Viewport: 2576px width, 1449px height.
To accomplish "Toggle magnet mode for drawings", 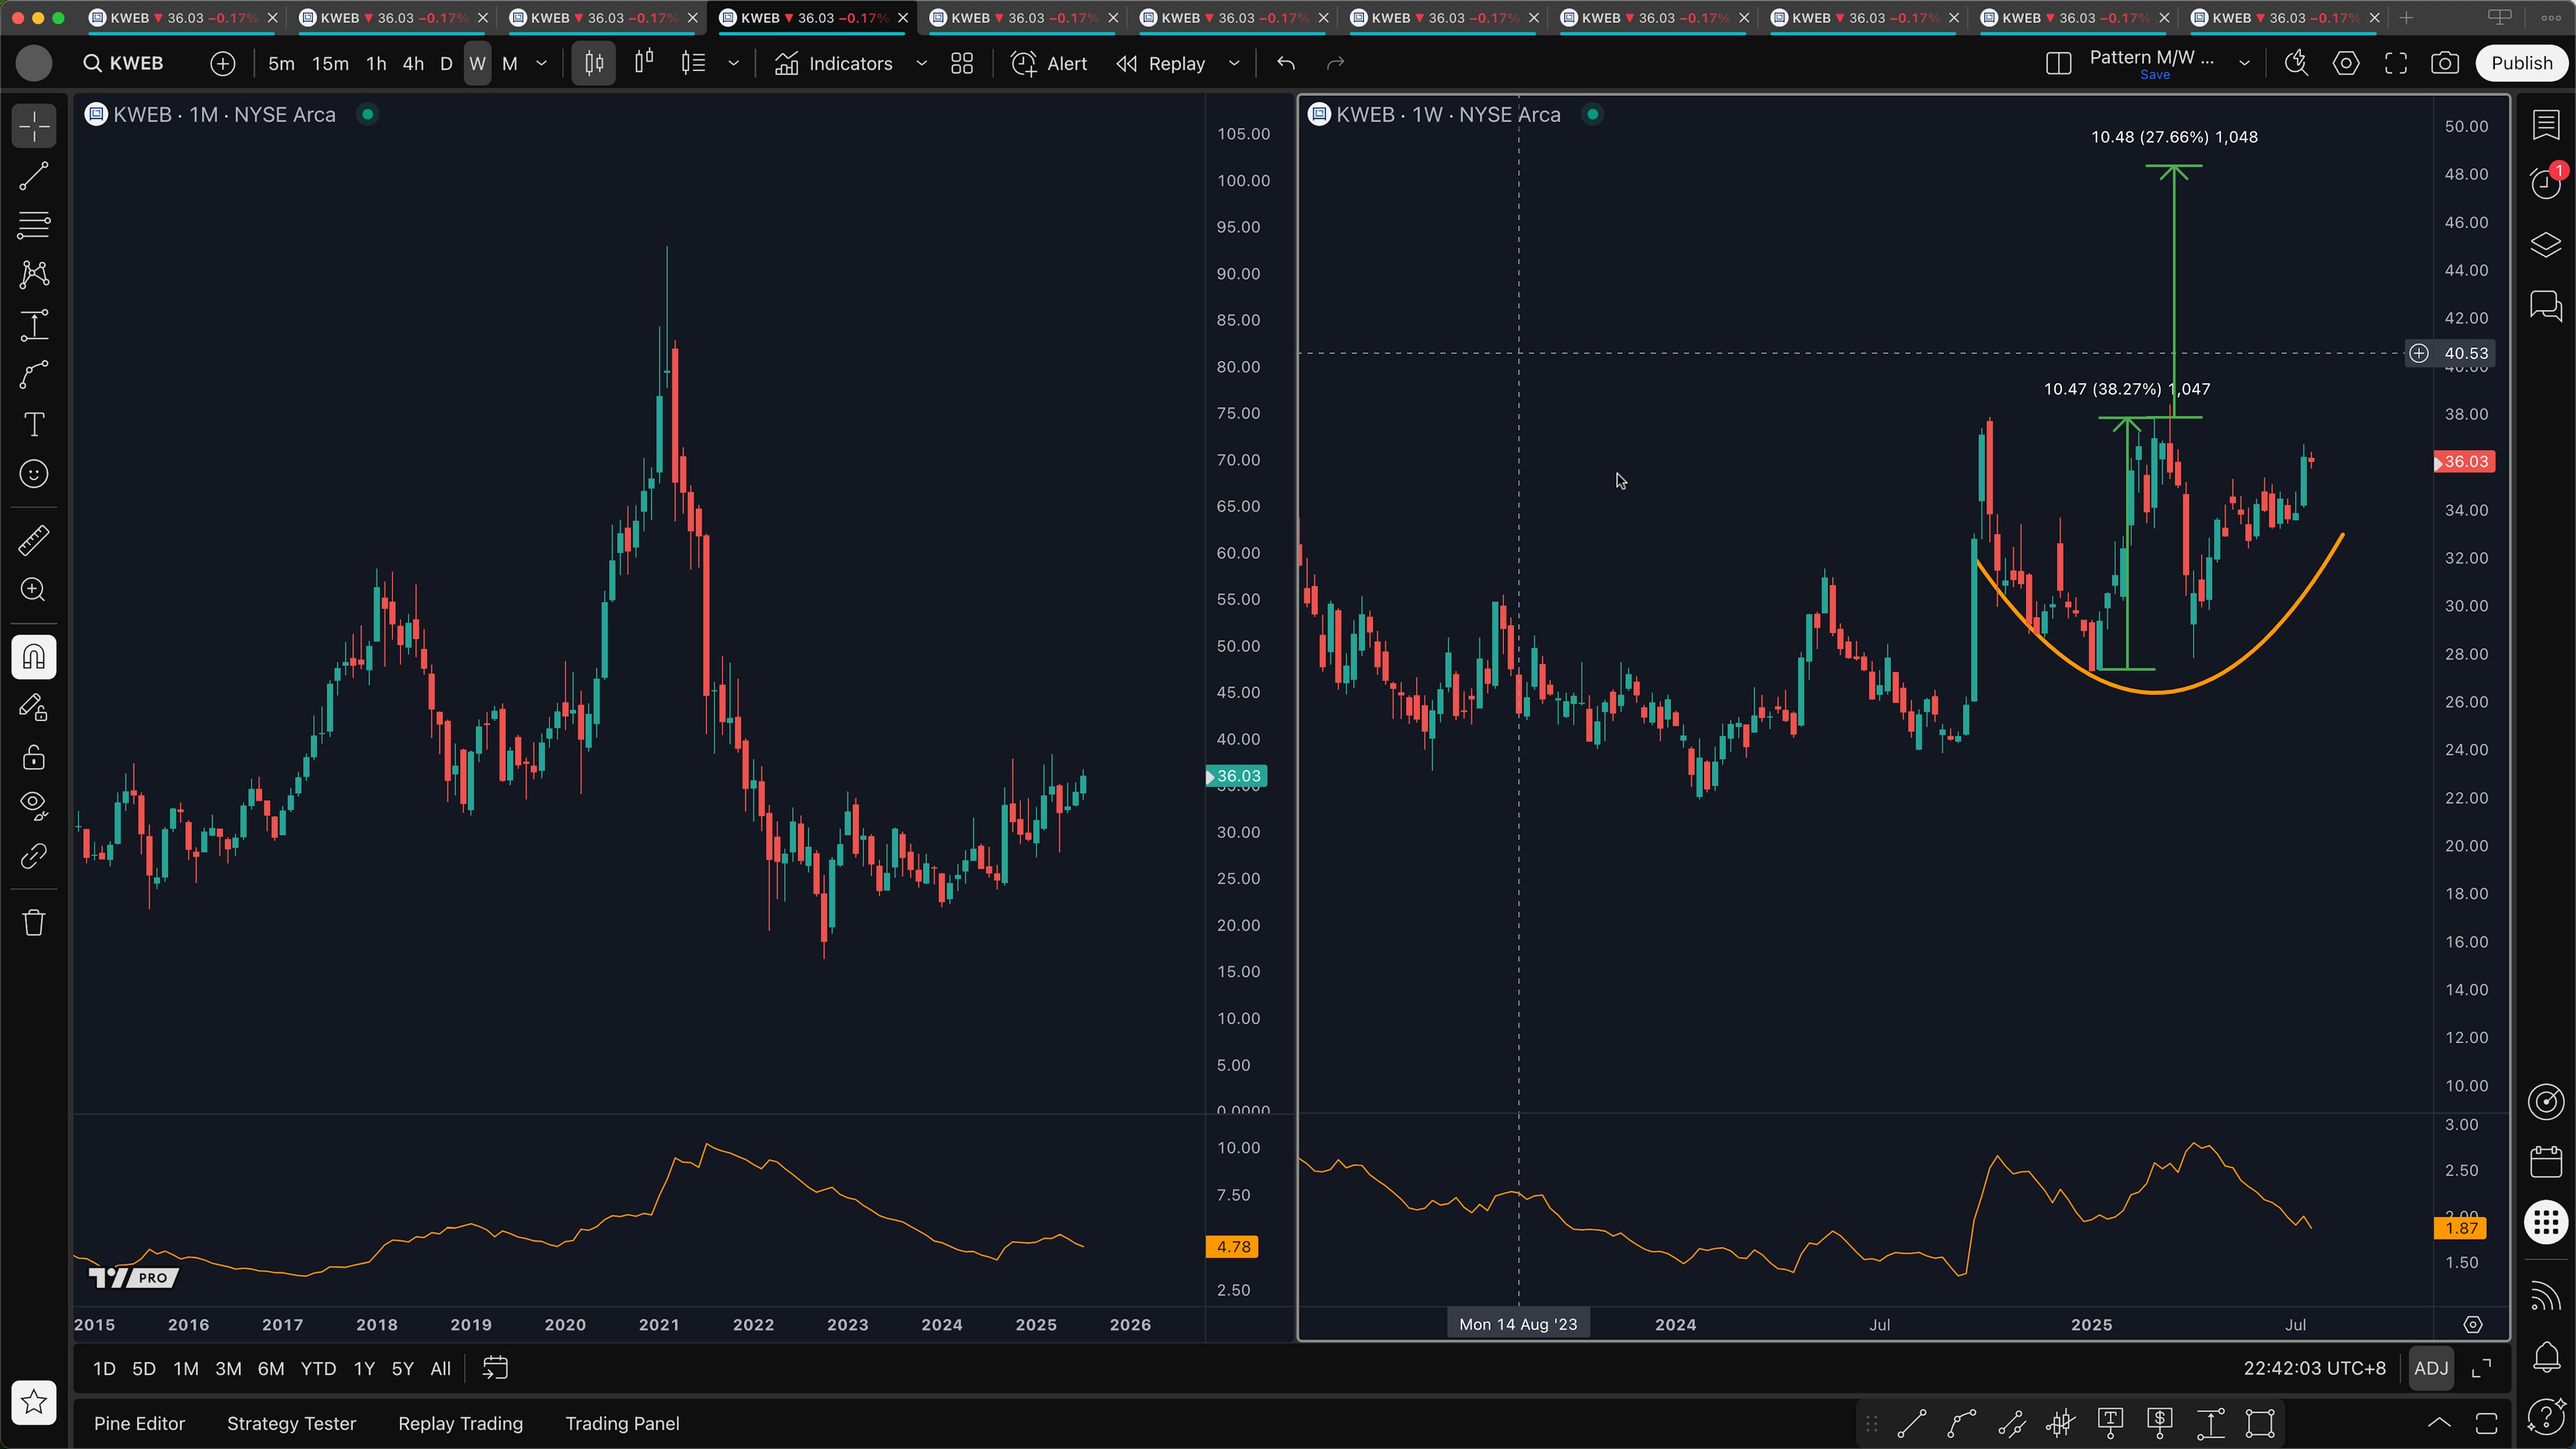I will (34, 658).
